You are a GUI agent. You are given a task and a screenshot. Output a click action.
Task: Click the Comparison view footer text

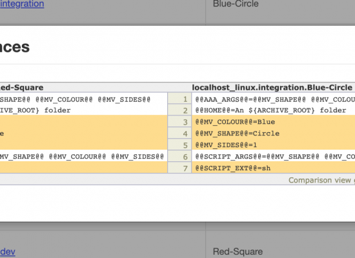point(321,180)
